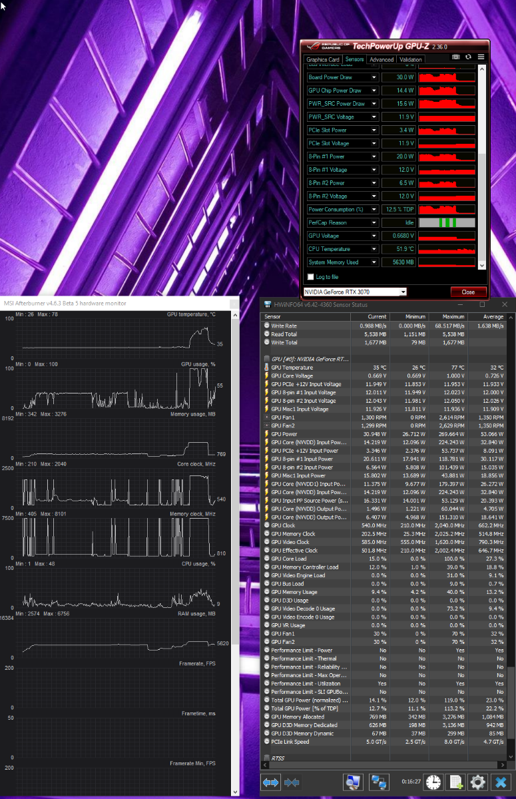
Task: Open the Advanced tab in GPU-Z
Action: (x=382, y=59)
